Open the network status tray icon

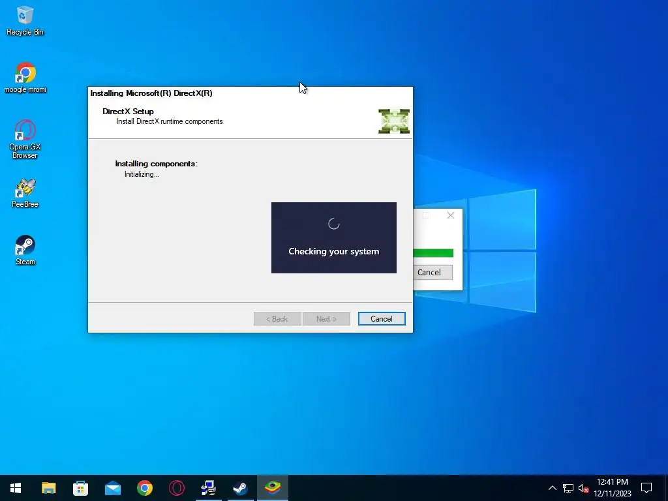point(568,488)
